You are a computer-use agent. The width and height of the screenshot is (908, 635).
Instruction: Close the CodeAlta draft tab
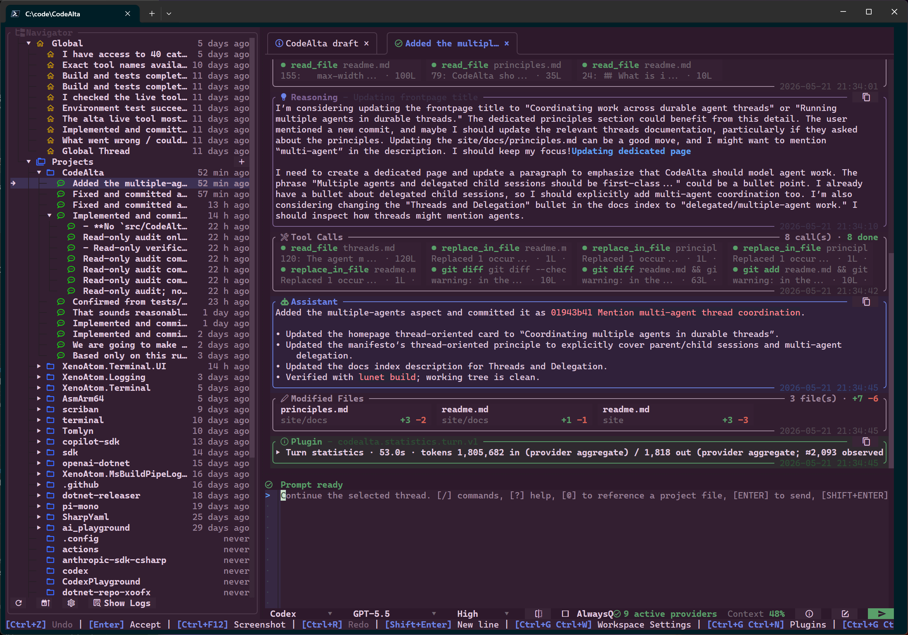[367, 43]
